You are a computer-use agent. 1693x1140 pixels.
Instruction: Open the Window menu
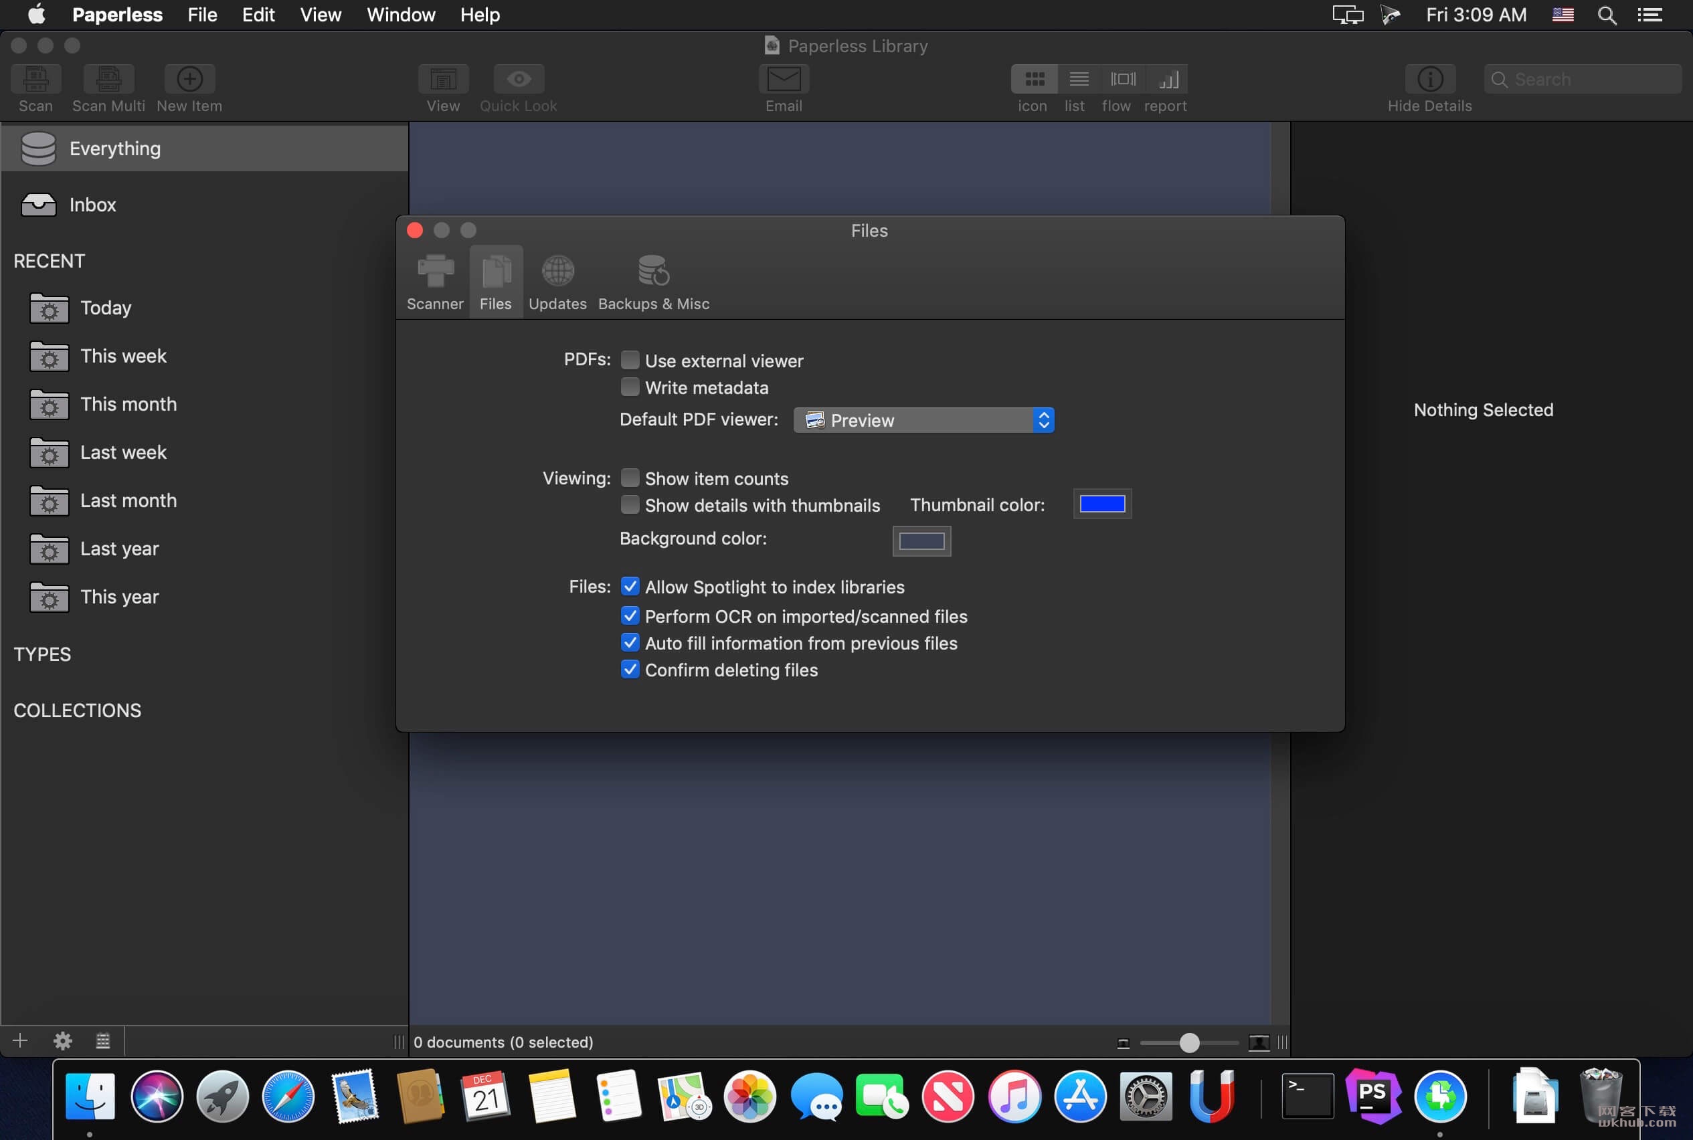point(401,15)
